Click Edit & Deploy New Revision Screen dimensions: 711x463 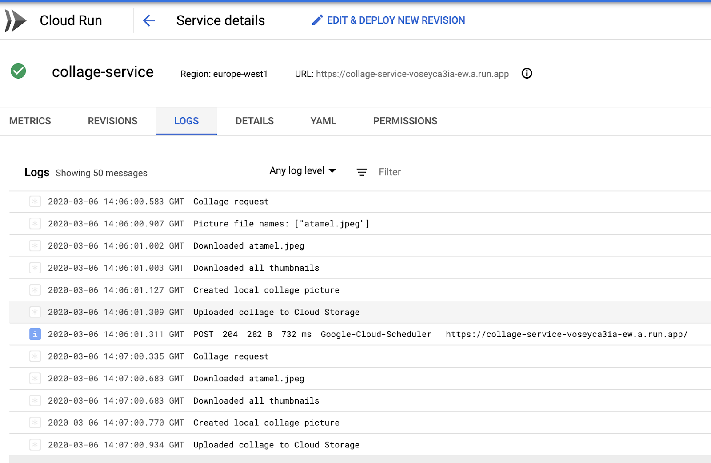tap(395, 20)
